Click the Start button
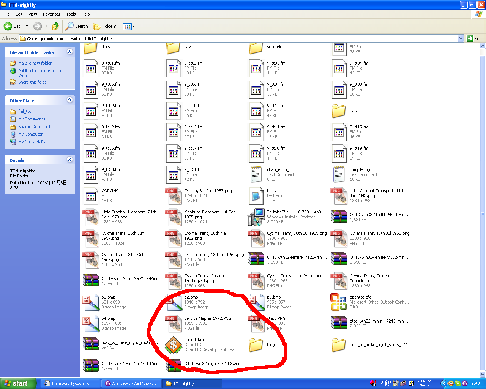 pyautogui.click(x=18, y=383)
